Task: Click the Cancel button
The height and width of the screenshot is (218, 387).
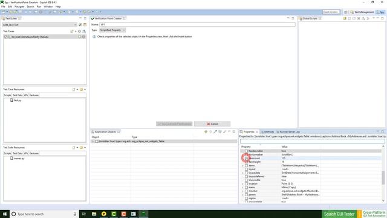Action: click(x=212, y=124)
